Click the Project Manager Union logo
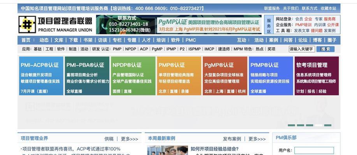This screenshot has height=155, width=357. coord(56,24)
